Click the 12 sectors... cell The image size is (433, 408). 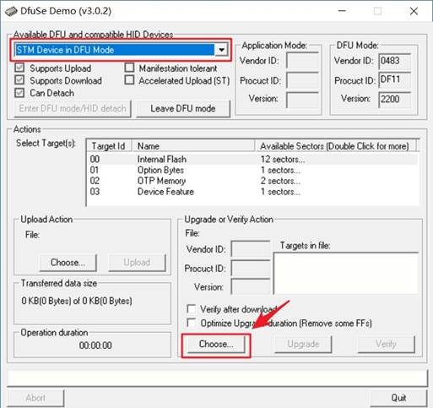coord(283,160)
